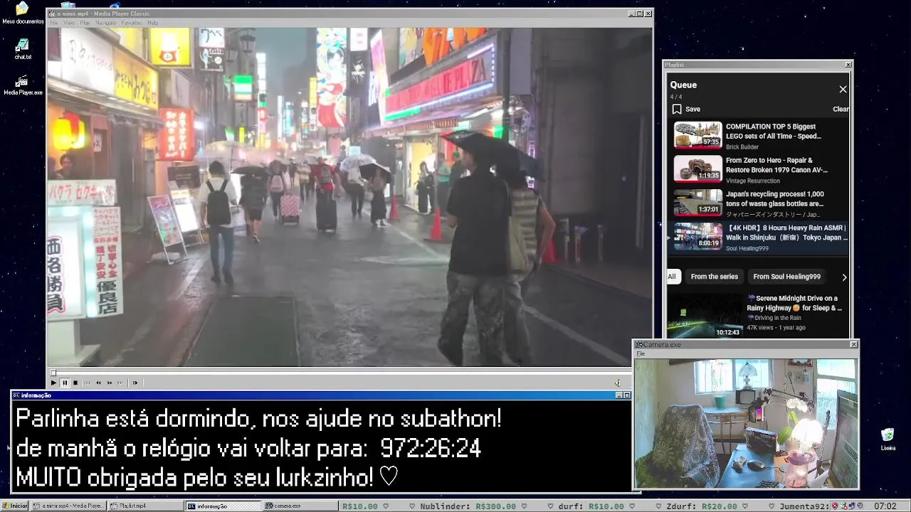The height and width of the screenshot is (512, 911).
Task: Open the Iniciar start menu button
Action: click(x=15, y=506)
